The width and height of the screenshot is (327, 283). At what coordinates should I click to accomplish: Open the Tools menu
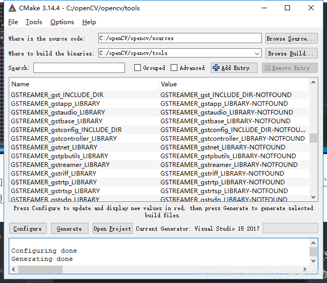tap(34, 22)
